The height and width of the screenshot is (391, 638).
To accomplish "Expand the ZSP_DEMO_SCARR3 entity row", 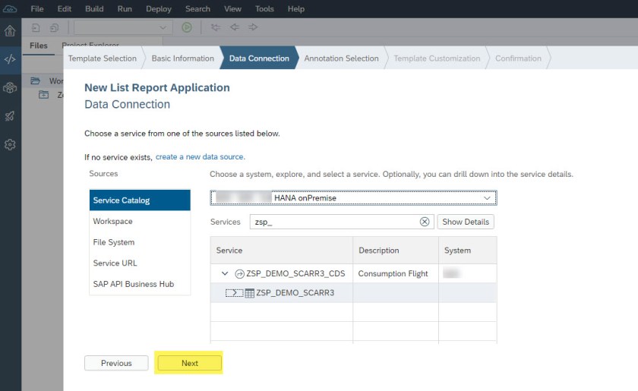I will 234,293.
